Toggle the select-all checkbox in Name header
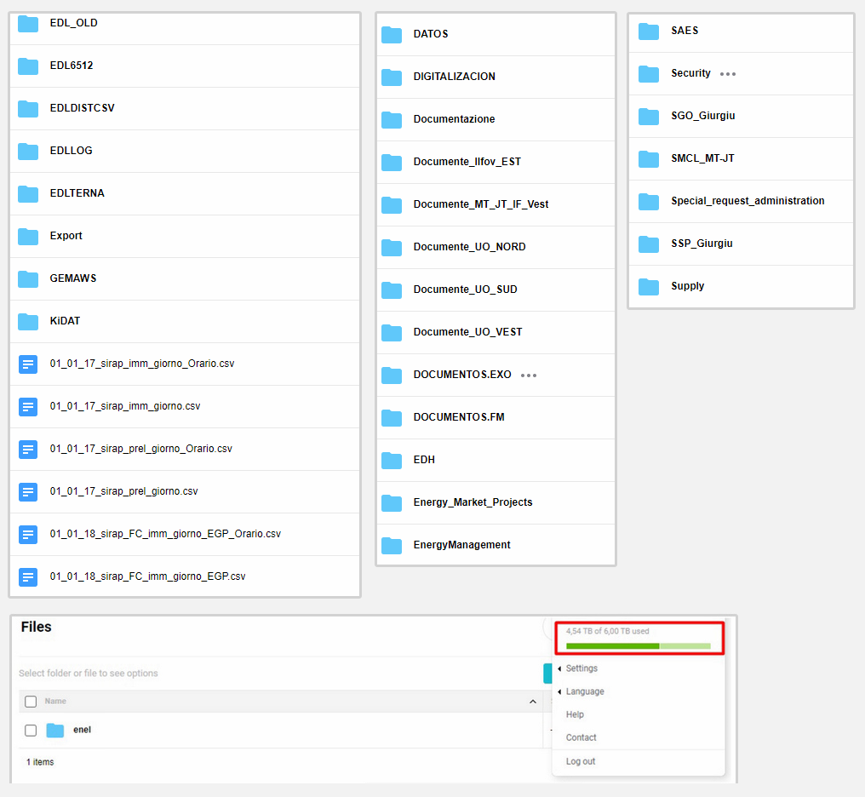 (x=31, y=701)
